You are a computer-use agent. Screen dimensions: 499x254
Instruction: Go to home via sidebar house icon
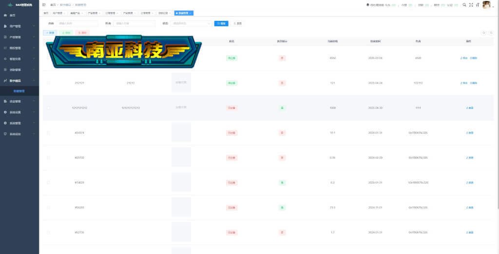pyautogui.click(x=5, y=15)
